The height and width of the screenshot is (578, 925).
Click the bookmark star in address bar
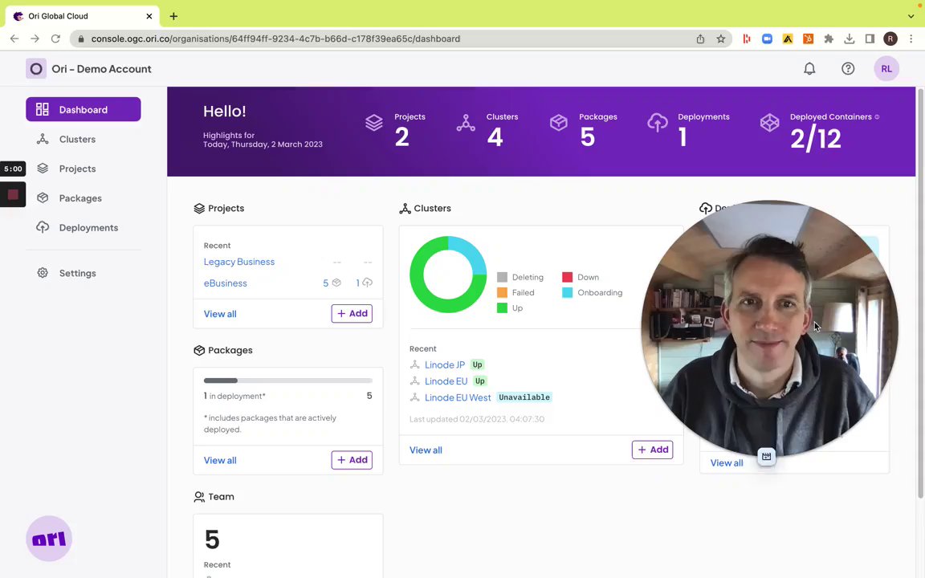coord(721,39)
